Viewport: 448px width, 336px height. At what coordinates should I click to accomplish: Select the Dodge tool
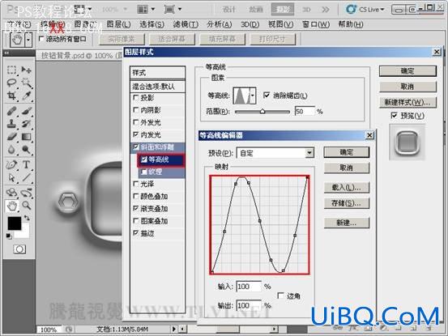click(26, 150)
